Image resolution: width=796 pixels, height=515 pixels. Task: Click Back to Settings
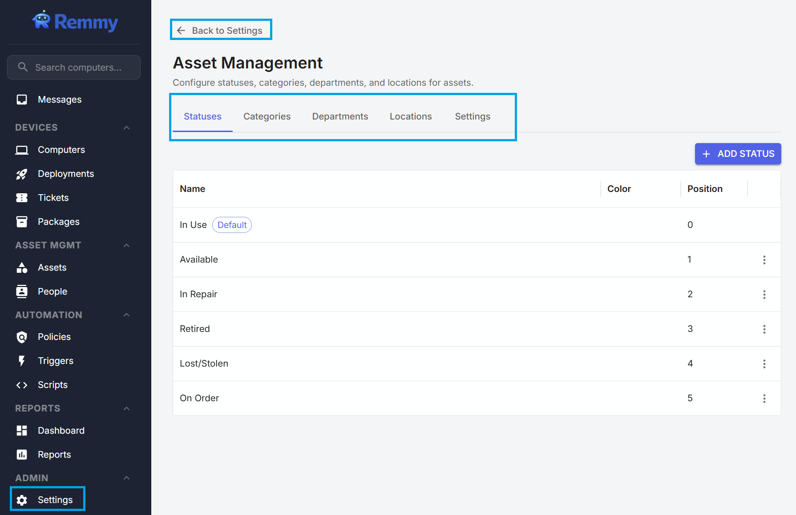point(221,30)
